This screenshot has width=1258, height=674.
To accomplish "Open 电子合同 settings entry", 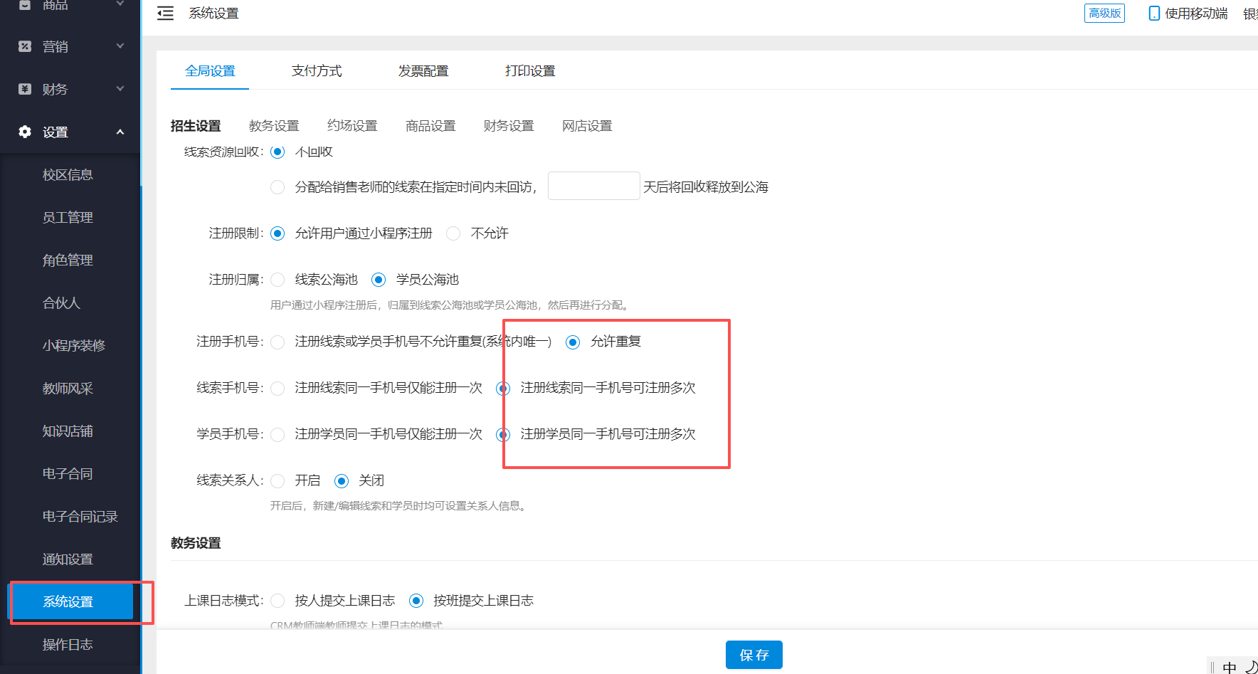I will (x=68, y=473).
